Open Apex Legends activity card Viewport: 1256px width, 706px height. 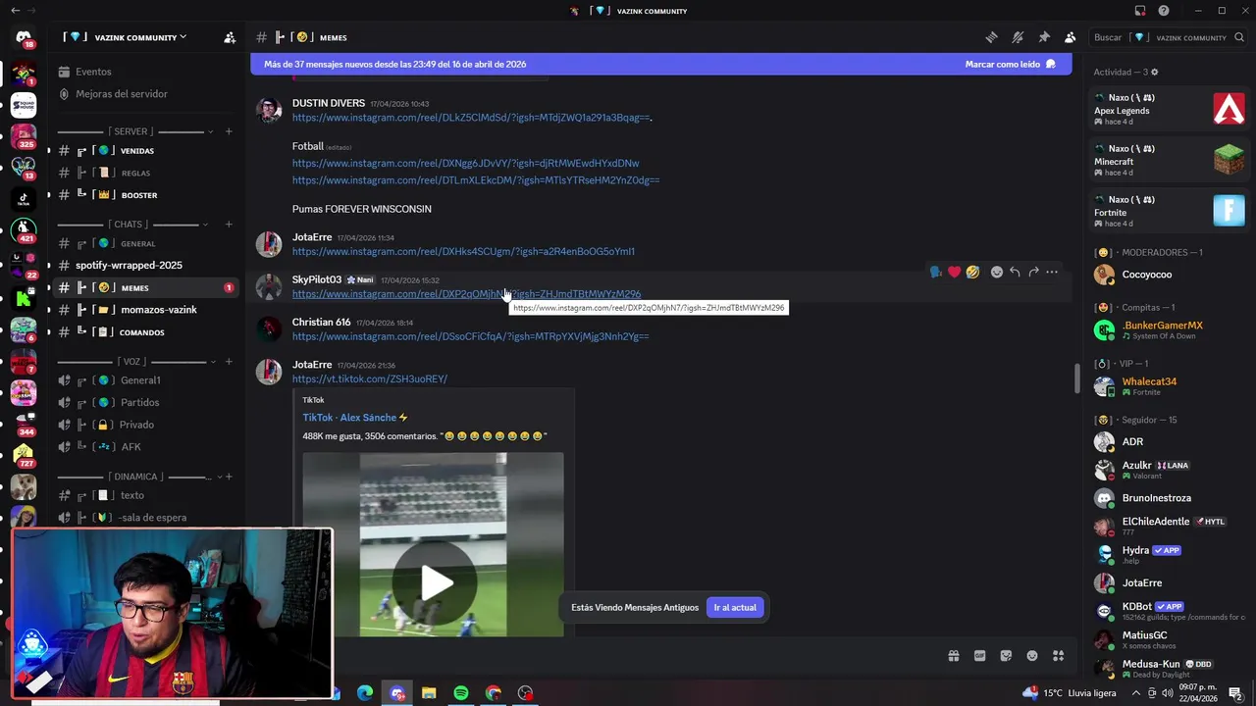(1170, 110)
